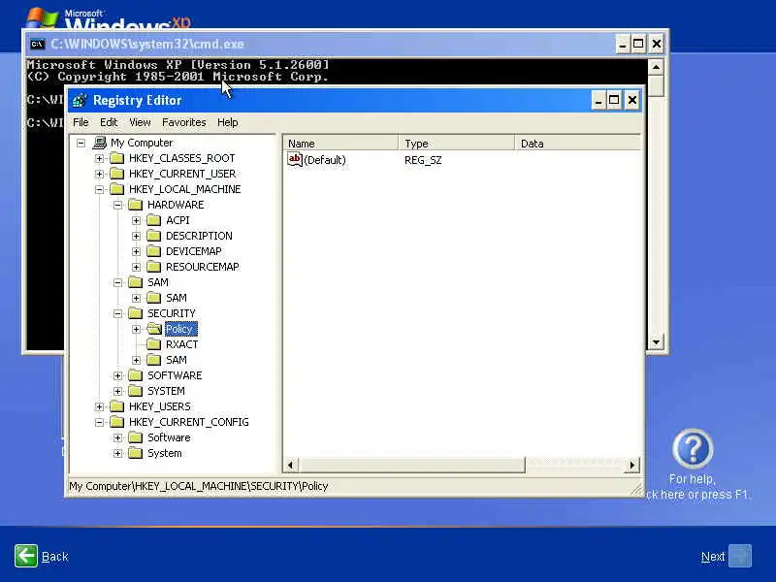Click the For help link text
Screen dimensions: 776x582
[692, 479]
